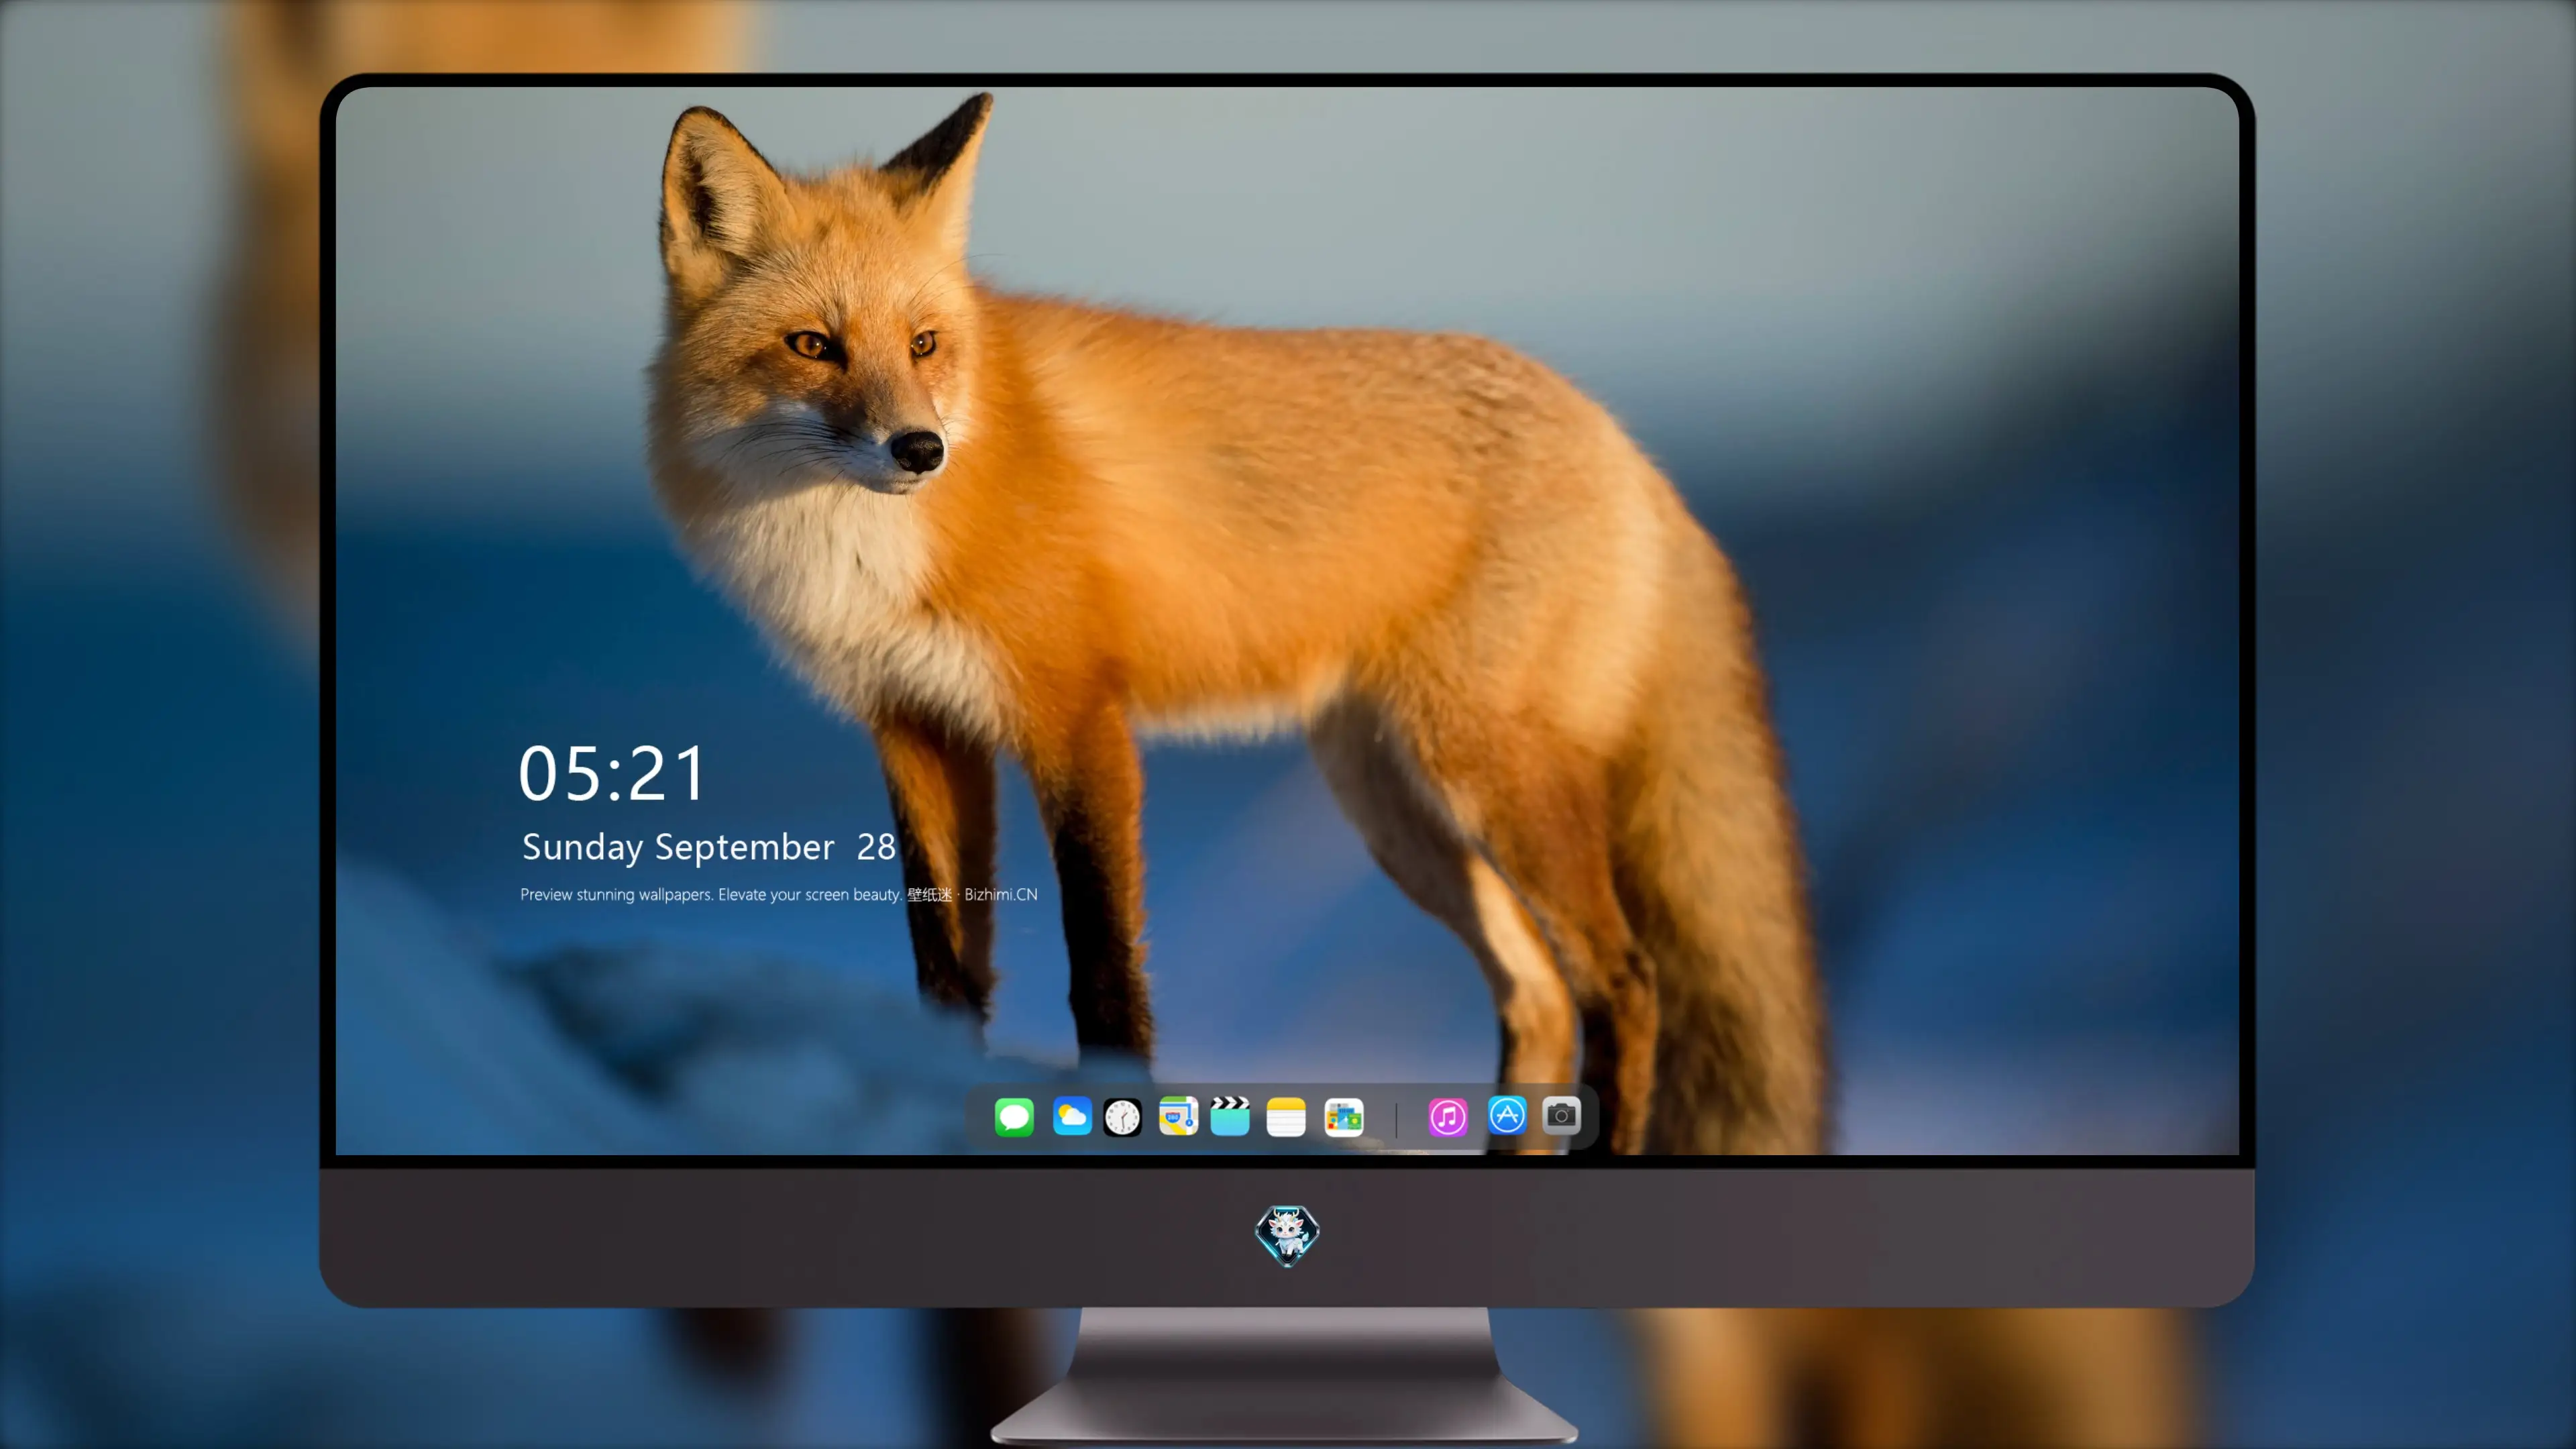
Task: Open the green Messages app in the dock
Action: pyautogui.click(x=1014, y=1117)
